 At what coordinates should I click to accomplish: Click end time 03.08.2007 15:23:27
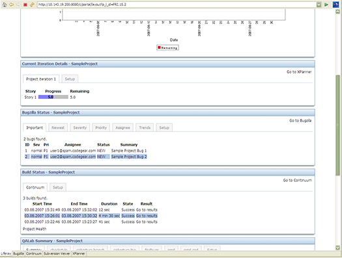point(79,222)
